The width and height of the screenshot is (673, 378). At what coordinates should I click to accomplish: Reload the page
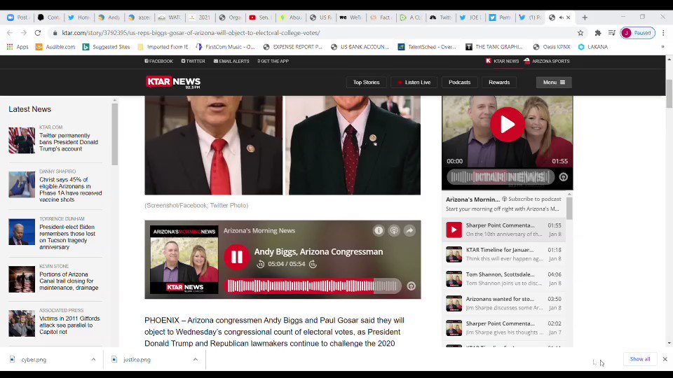tap(38, 33)
